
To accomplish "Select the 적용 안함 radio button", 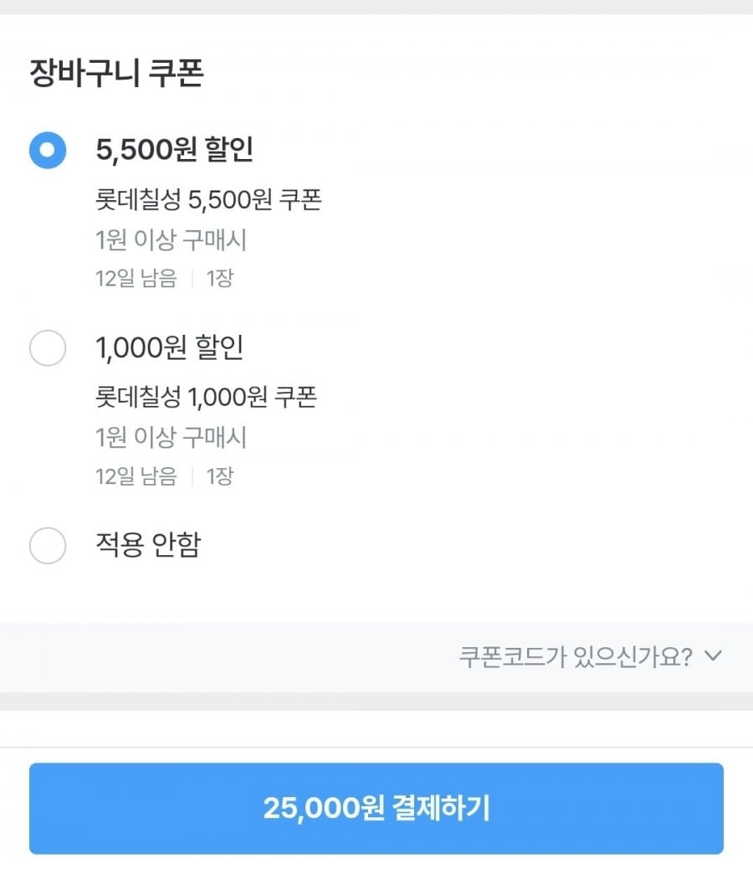I will pos(48,546).
